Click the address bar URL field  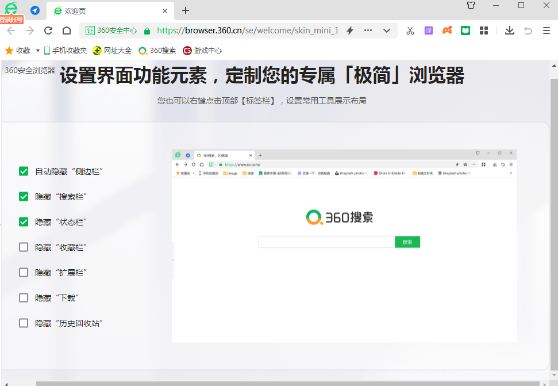[248, 30]
